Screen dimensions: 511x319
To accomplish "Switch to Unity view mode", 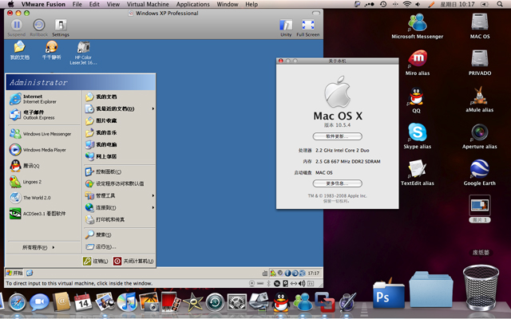I will click(286, 26).
